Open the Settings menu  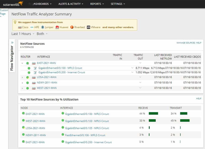tap(118, 4)
